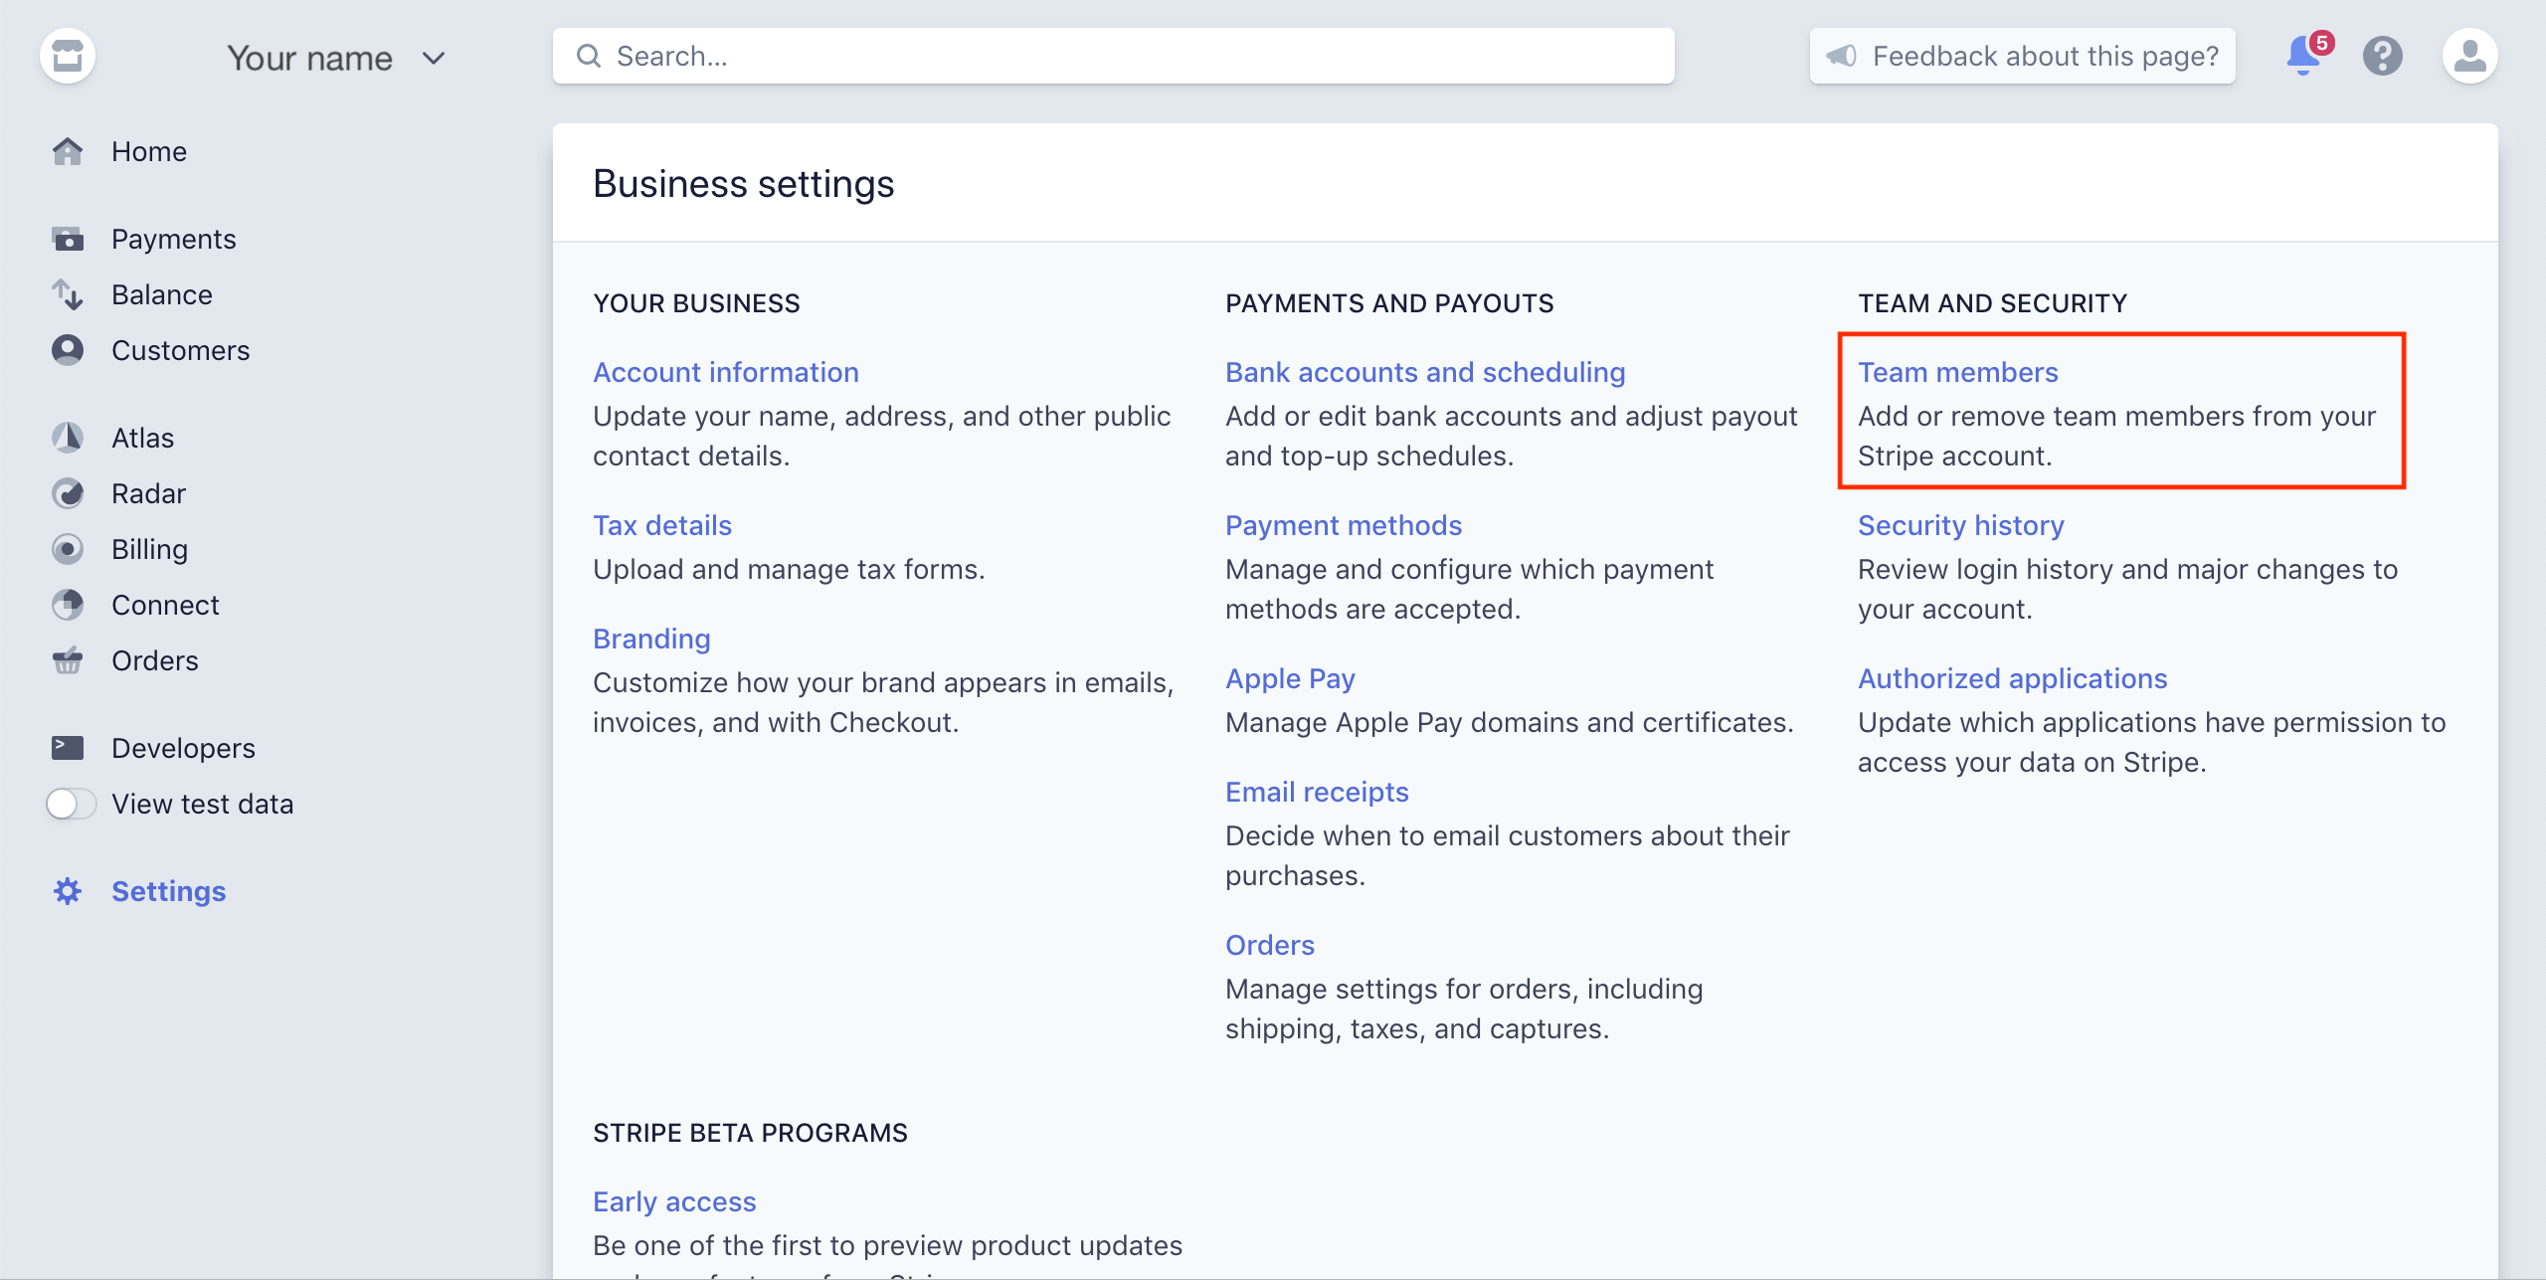This screenshot has height=1280, width=2546.
Task: Click the Balance arrows icon
Action: point(68,293)
